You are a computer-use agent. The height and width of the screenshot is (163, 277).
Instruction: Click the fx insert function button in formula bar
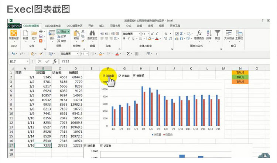click(55, 61)
